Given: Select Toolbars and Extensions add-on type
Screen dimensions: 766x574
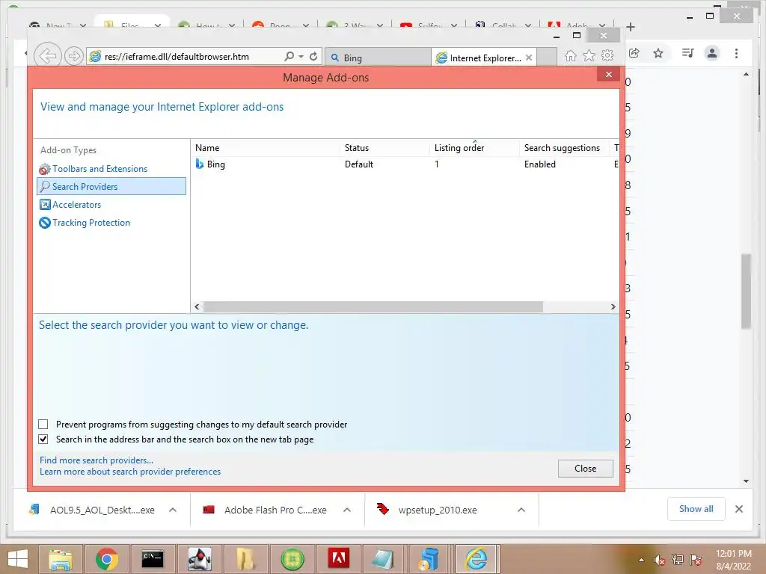Looking at the screenshot, I should (x=99, y=169).
